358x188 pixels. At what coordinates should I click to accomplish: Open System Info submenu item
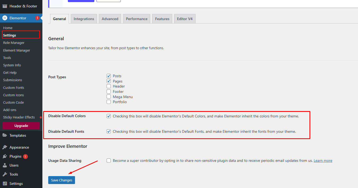12,65
